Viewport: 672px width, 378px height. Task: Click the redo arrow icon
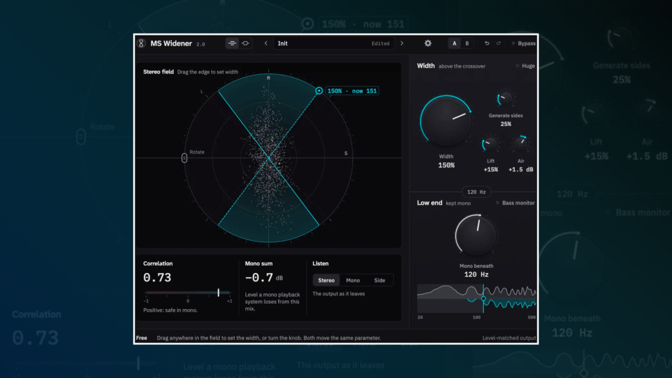pos(499,43)
